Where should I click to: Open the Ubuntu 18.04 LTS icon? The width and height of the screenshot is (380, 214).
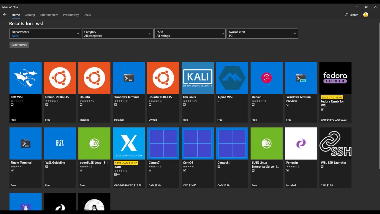point(163,78)
